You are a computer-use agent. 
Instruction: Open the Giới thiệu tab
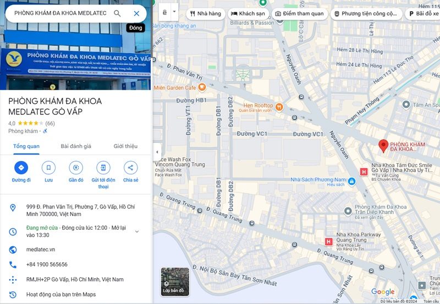(125, 146)
